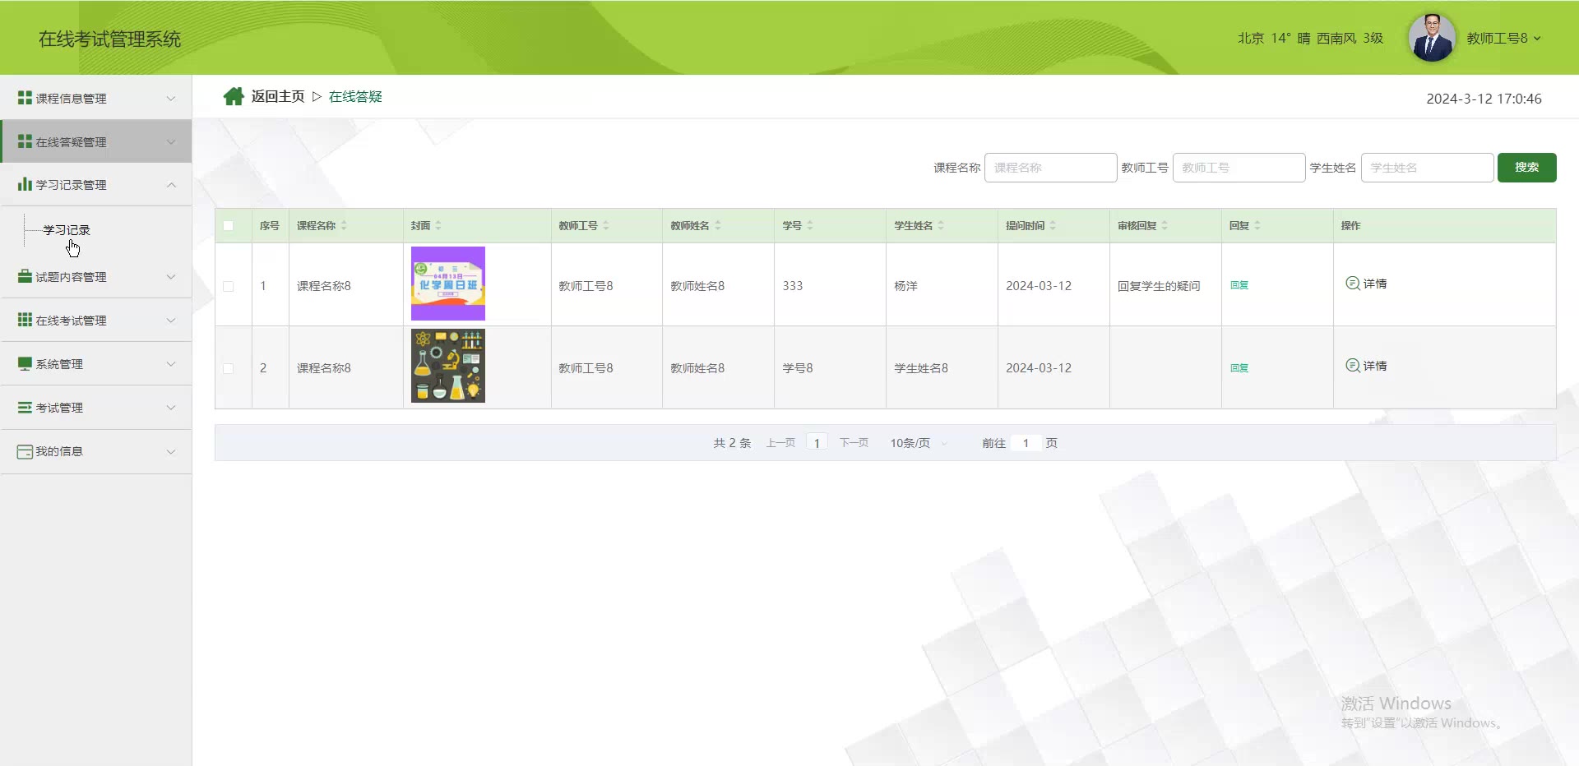Click the 试题内容管理 briefcase icon
This screenshot has width=1579, height=766.
tap(25, 276)
